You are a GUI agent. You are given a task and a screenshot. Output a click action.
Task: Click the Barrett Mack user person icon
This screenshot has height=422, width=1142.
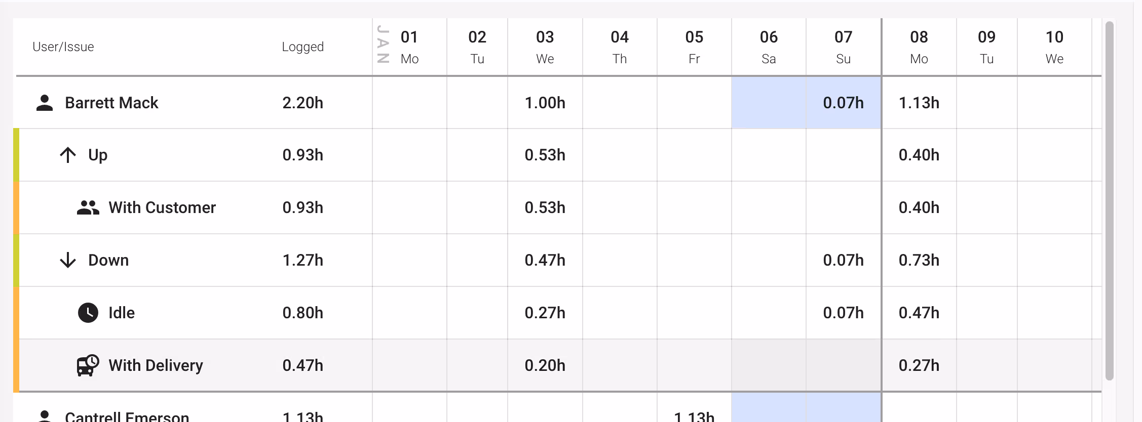pos(45,103)
